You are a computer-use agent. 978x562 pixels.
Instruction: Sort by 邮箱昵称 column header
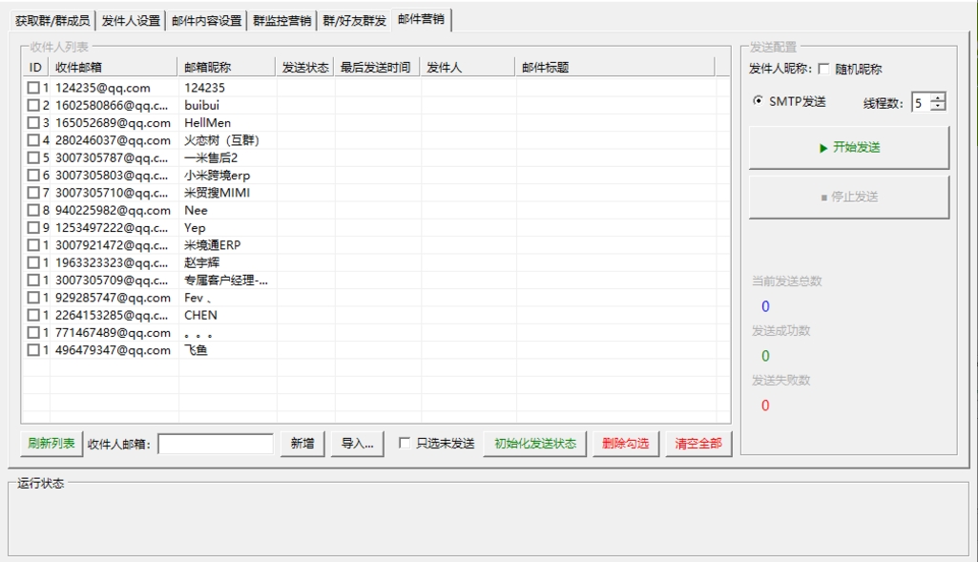coord(227,68)
